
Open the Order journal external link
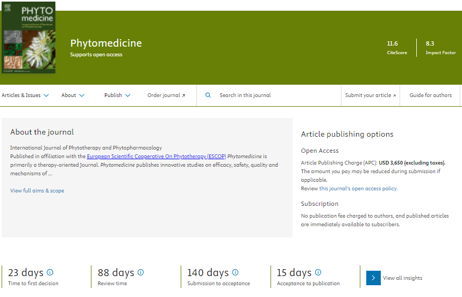click(x=166, y=95)
